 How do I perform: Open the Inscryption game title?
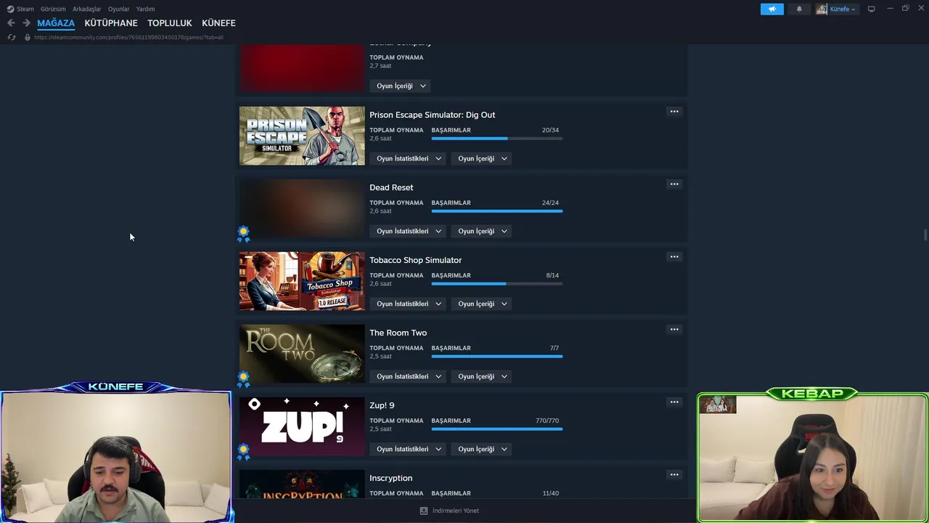(x=390, y=478)
